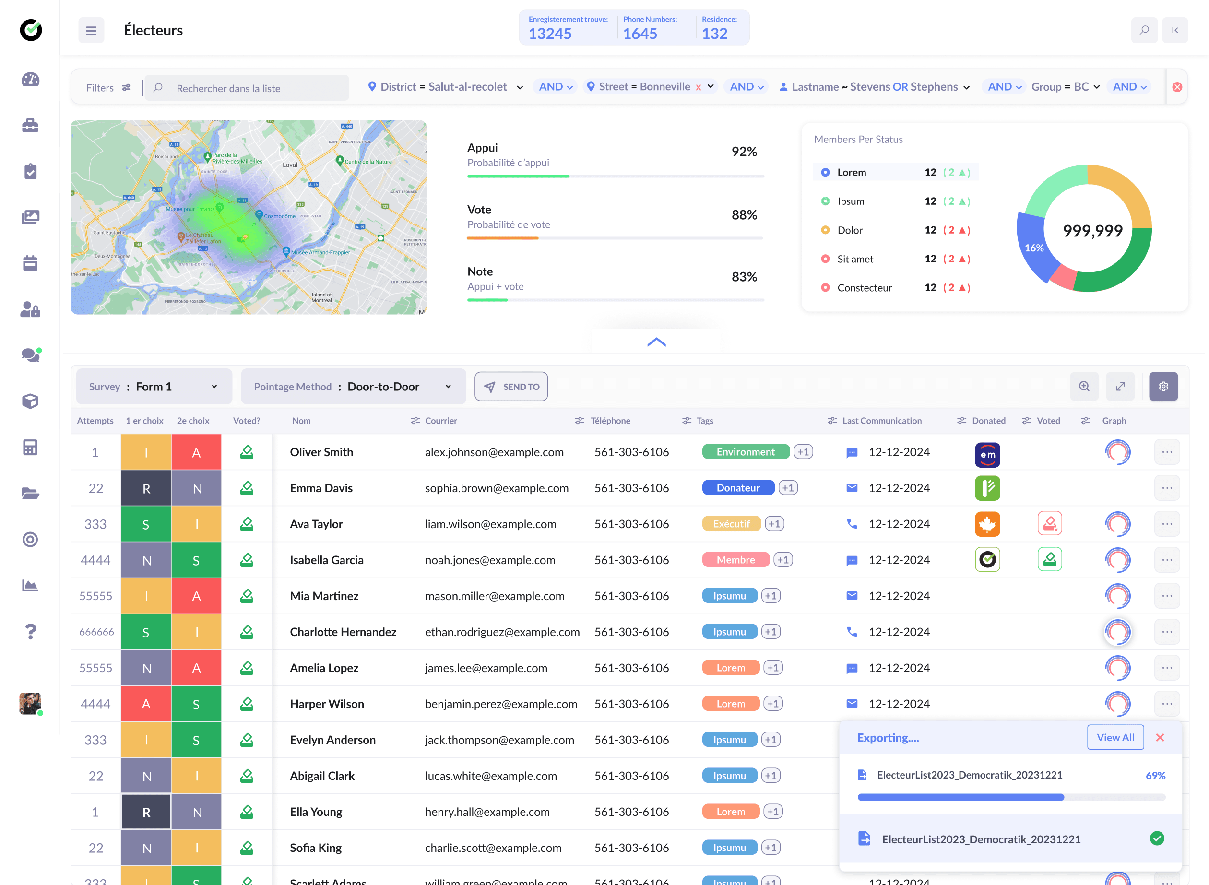
Task: Click View All in export popup
Action: [x=1115, y=738]
